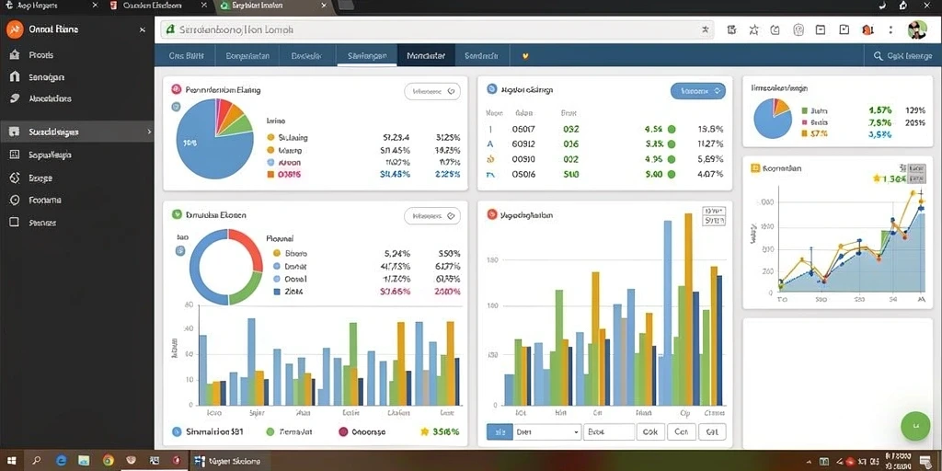Open the Windows Start menu in the taskbar
Viewport: 942px width, 471px height.
click(12, 462)
